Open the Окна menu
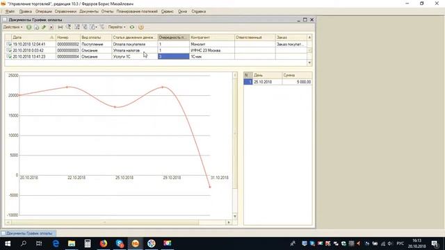445x250 pixels. click(x=182, y=11)
